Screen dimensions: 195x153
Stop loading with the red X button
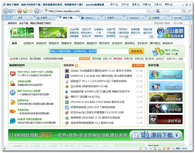pyautogui.click(x=19, y=11)
